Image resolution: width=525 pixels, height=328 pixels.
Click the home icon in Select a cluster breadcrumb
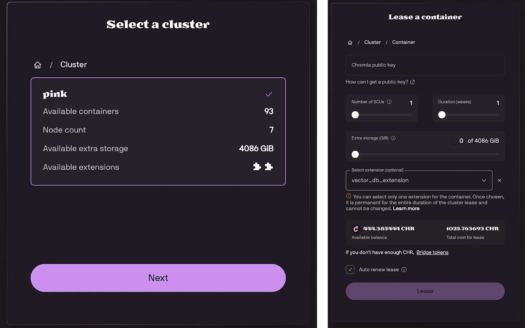pos(37,65)
